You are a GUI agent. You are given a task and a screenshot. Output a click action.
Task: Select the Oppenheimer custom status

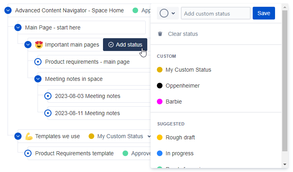[178, 86]
